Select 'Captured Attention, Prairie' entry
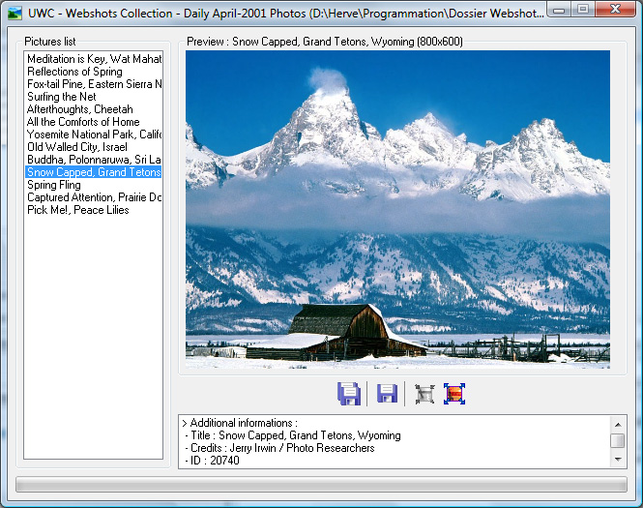643x508 pixels. tap(94, 197)
